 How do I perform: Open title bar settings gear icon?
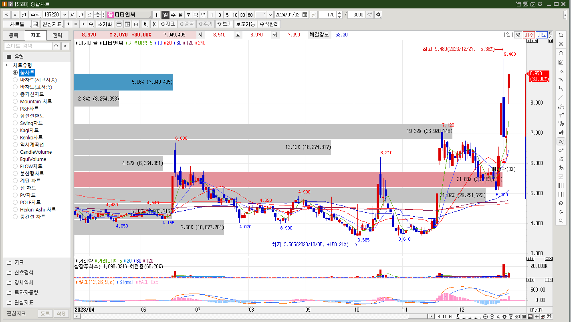[539, 4]
